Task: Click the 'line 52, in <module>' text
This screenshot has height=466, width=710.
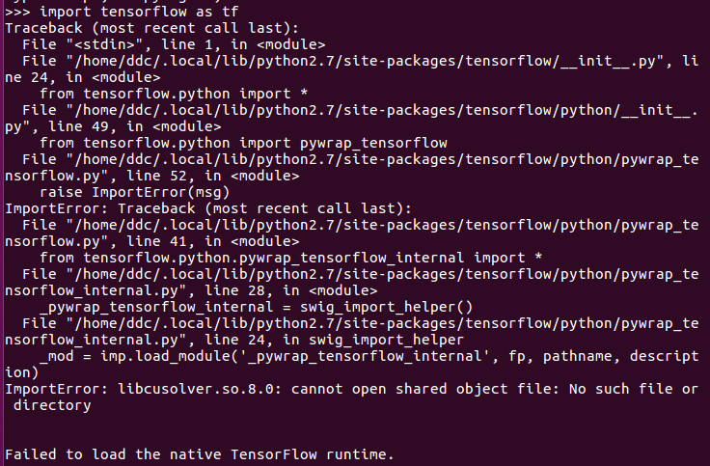Action: pyautogui.click(x=212, y=176)
